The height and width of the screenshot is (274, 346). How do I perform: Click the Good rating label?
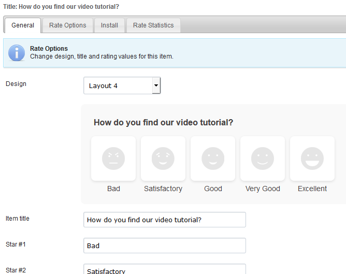point(213,189)
